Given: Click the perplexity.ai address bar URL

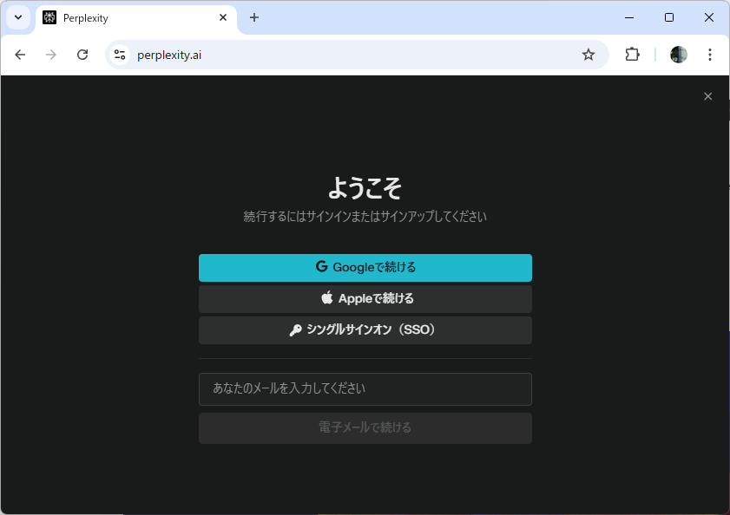Looking at the screenshot, I should pos(169,55).
